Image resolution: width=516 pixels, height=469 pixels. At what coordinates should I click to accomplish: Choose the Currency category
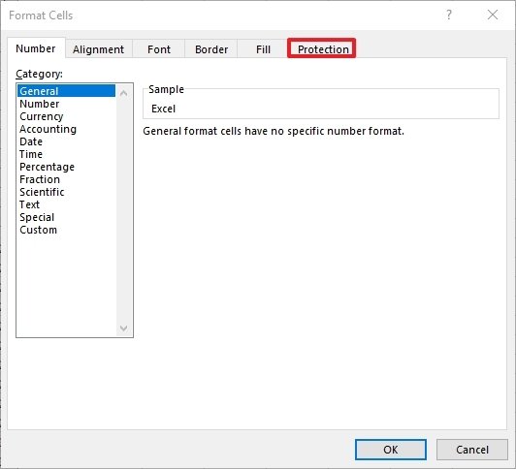click(x=41, y=116)
